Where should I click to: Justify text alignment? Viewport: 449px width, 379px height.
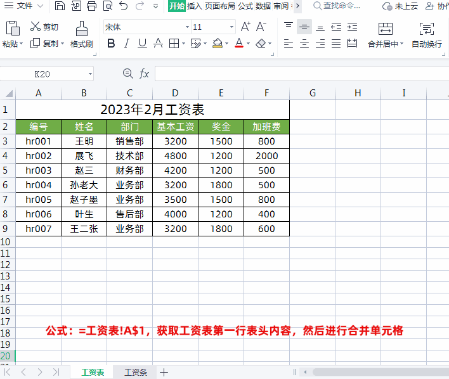336,44
